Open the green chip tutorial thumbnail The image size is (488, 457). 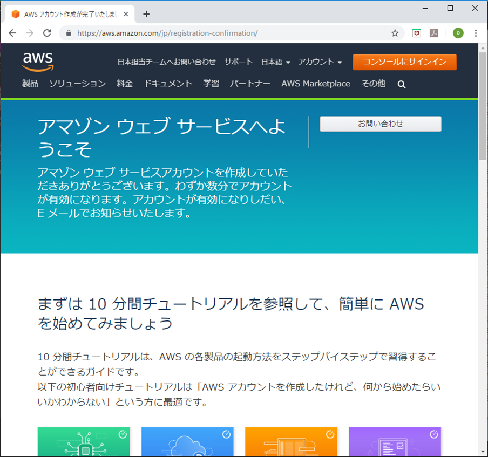point(84,442)
